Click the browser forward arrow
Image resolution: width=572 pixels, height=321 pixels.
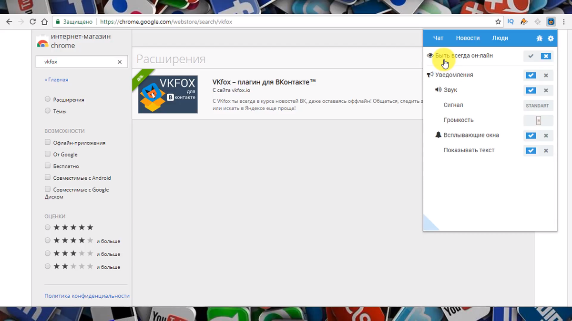[x=21, y=21]
